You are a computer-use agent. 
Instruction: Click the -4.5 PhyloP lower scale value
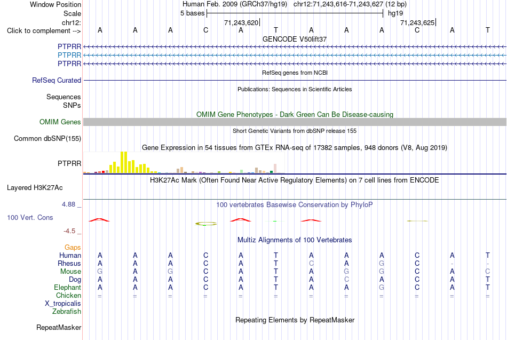[69, 231]
